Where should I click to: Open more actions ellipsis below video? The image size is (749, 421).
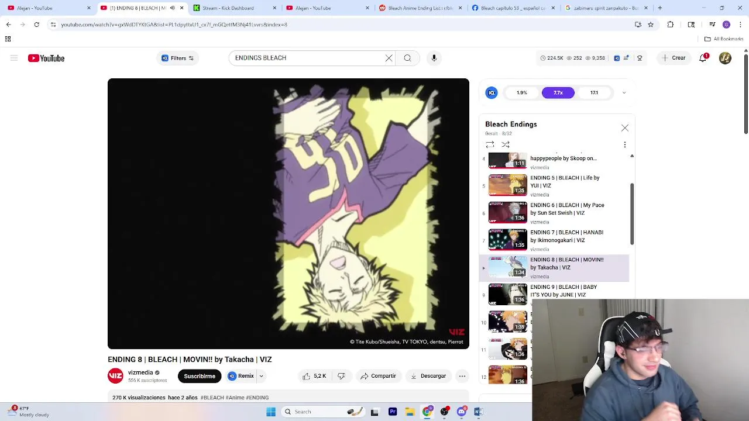[462, 376]
